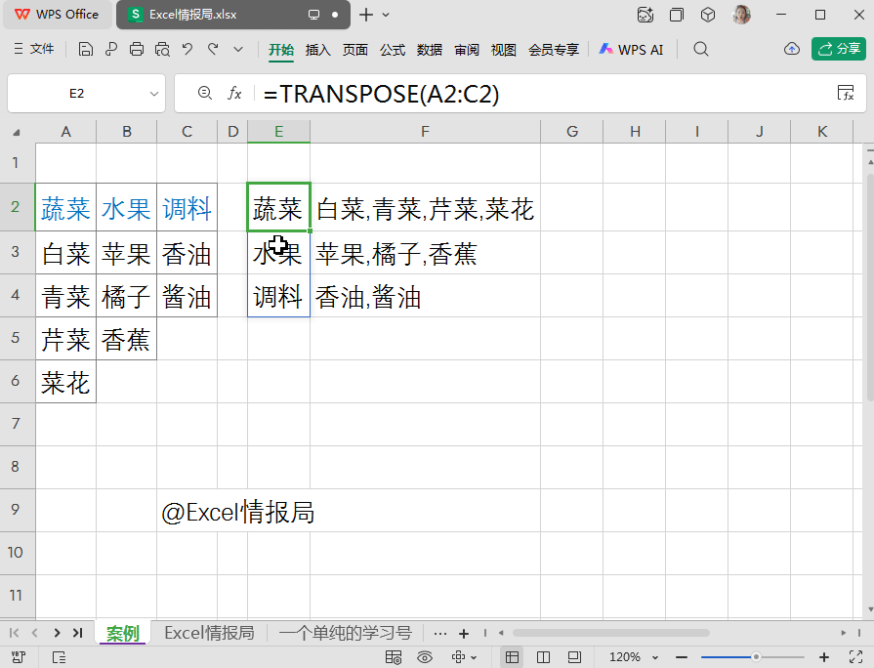
Task: Click the Print icon
Action: [x=137, y=50]
